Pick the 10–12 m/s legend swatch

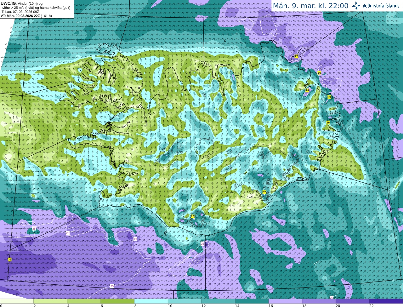point(185,301)
